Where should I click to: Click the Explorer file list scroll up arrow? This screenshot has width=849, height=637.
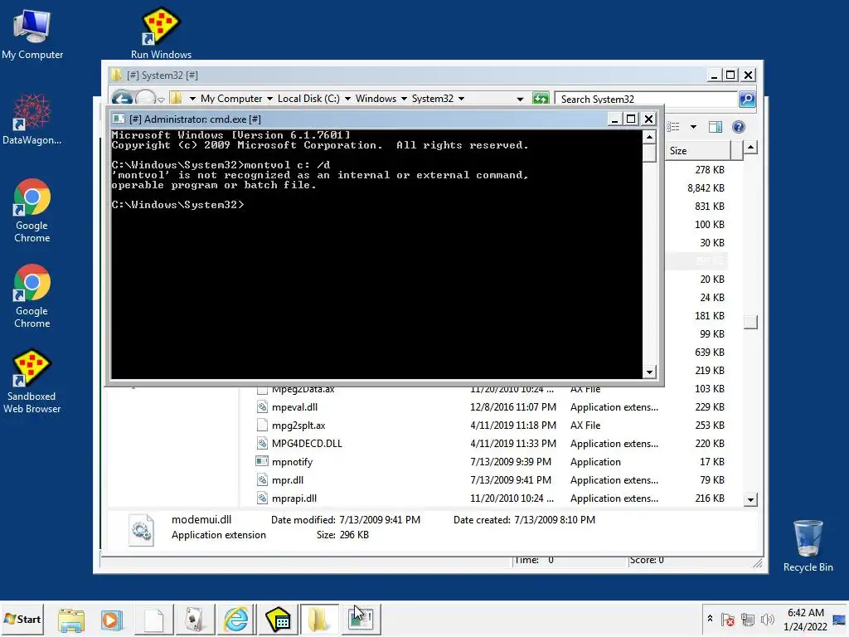pos(750,148)
